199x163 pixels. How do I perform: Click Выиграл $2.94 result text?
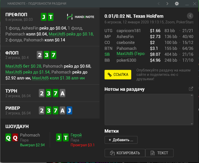coord(32,145)
